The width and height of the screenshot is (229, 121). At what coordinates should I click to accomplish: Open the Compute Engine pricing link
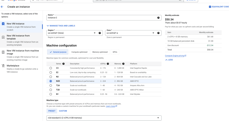[176, 56]
